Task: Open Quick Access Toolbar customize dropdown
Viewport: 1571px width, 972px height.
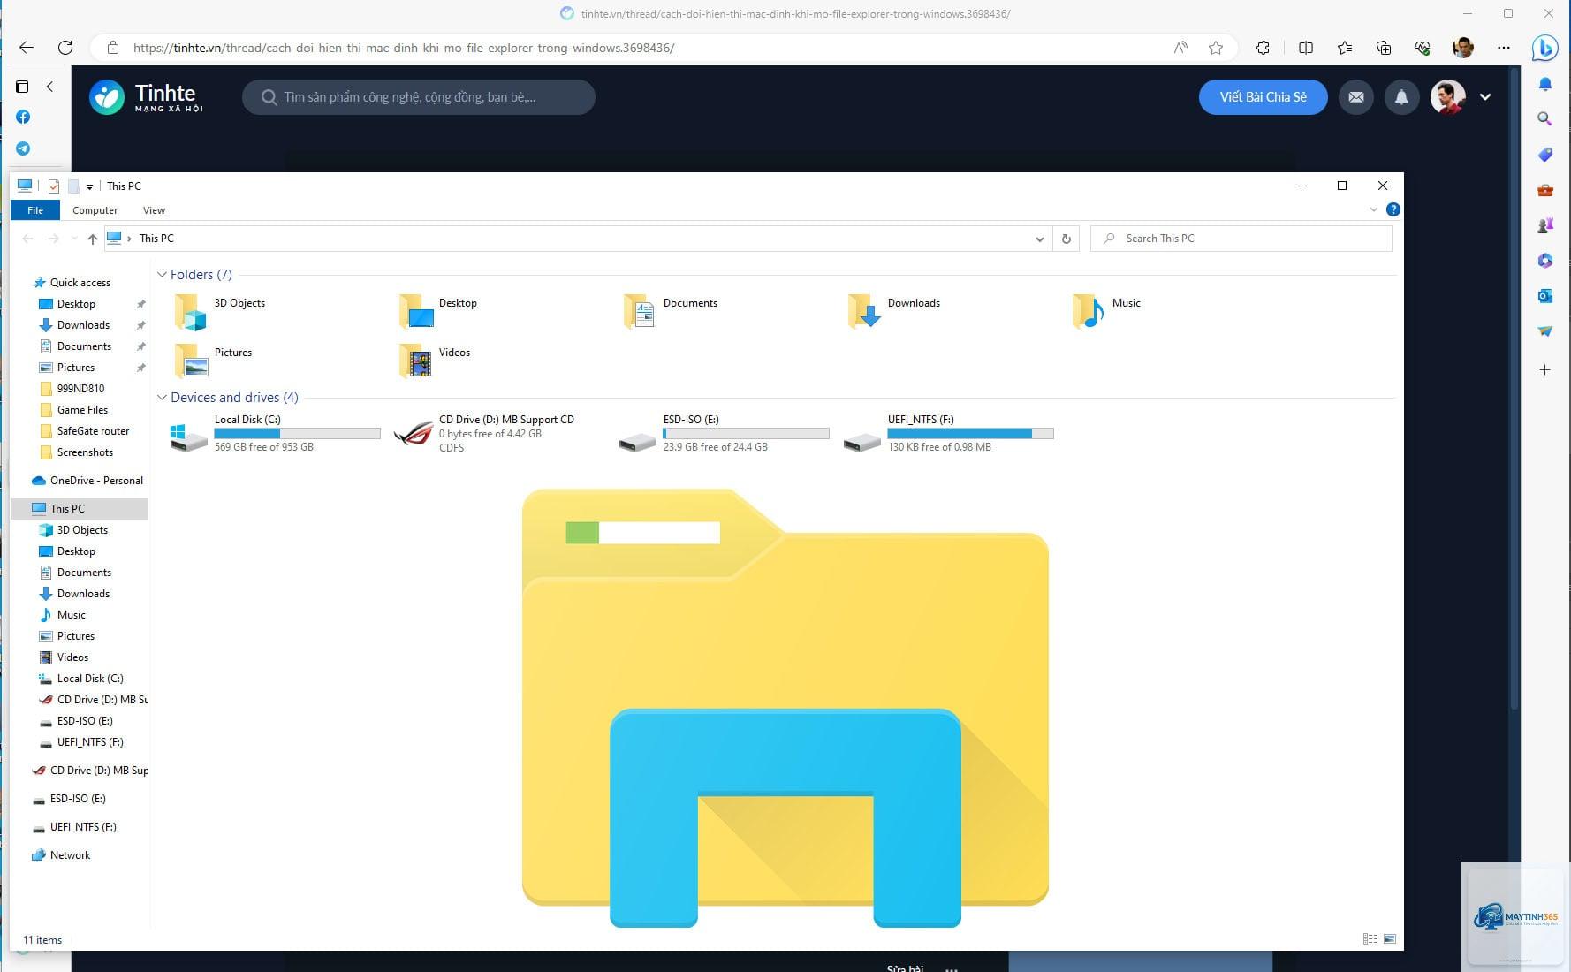Action: tap(89, 186)
